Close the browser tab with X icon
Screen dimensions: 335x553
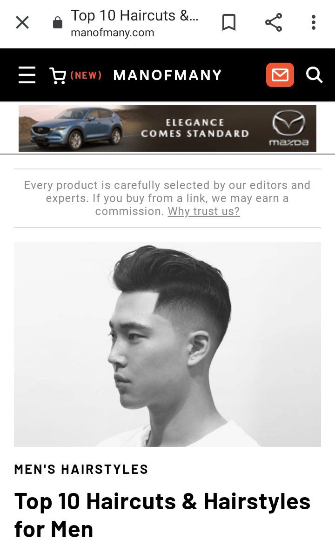click(22, 23)
